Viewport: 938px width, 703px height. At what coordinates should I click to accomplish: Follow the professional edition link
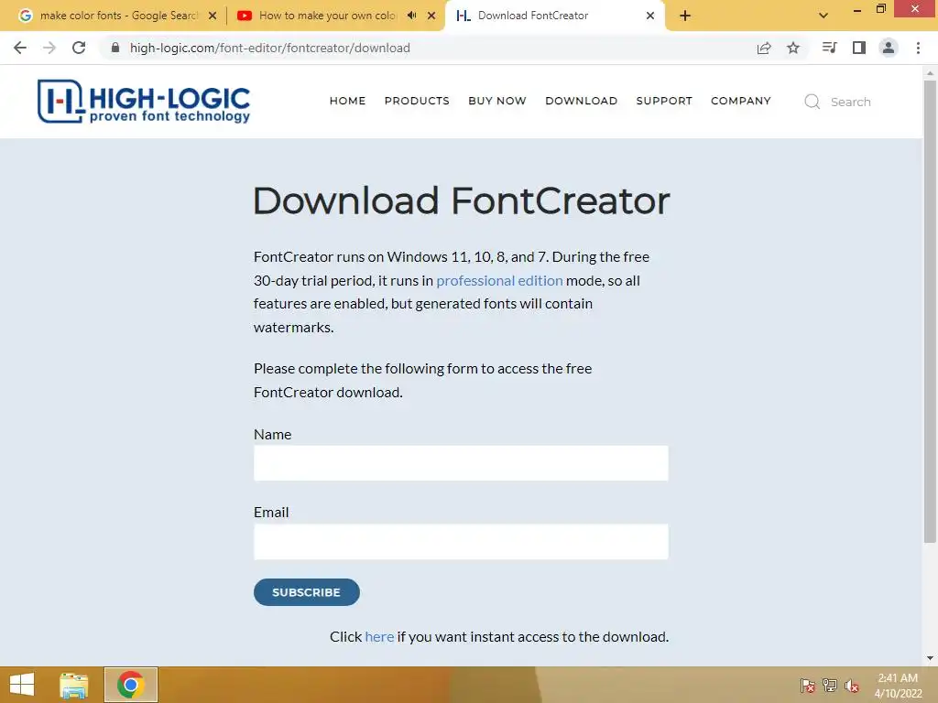[x=499, y=280]
